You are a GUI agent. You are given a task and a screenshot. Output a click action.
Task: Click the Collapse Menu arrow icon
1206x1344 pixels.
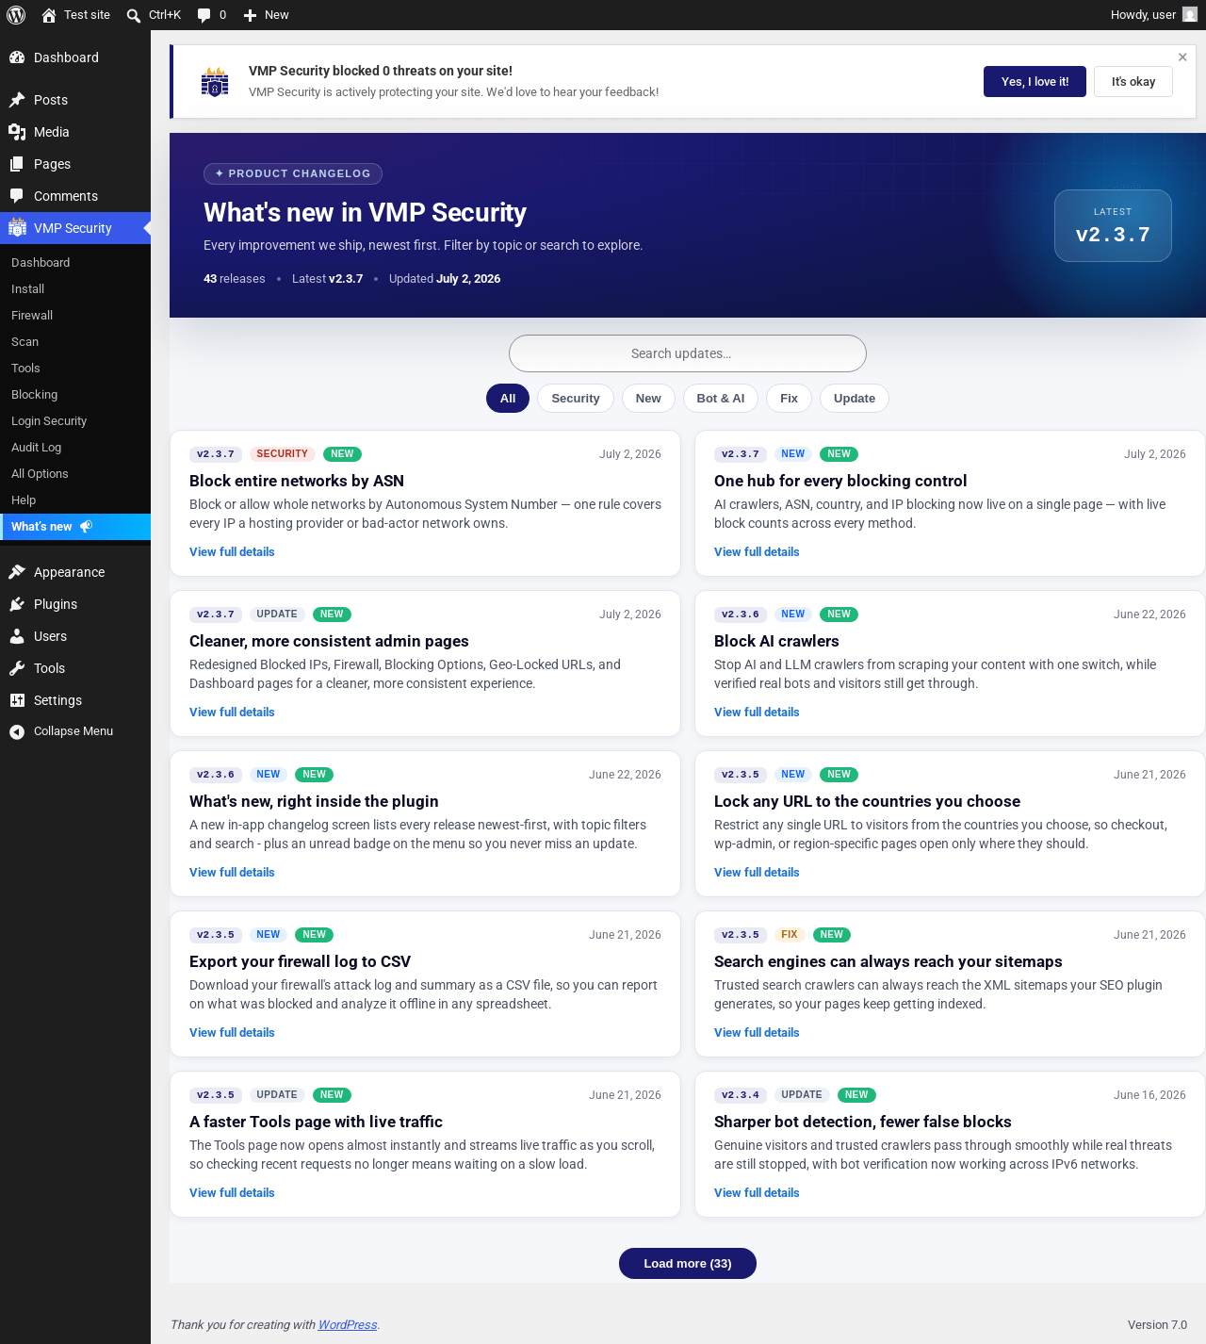point(17,731)
